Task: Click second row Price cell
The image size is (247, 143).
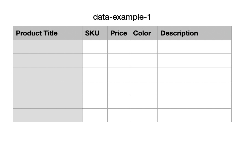Action: [x=119, y=61]
